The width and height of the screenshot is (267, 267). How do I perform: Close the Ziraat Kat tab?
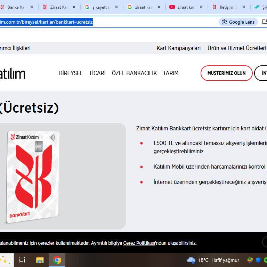[x=74, y=7]
